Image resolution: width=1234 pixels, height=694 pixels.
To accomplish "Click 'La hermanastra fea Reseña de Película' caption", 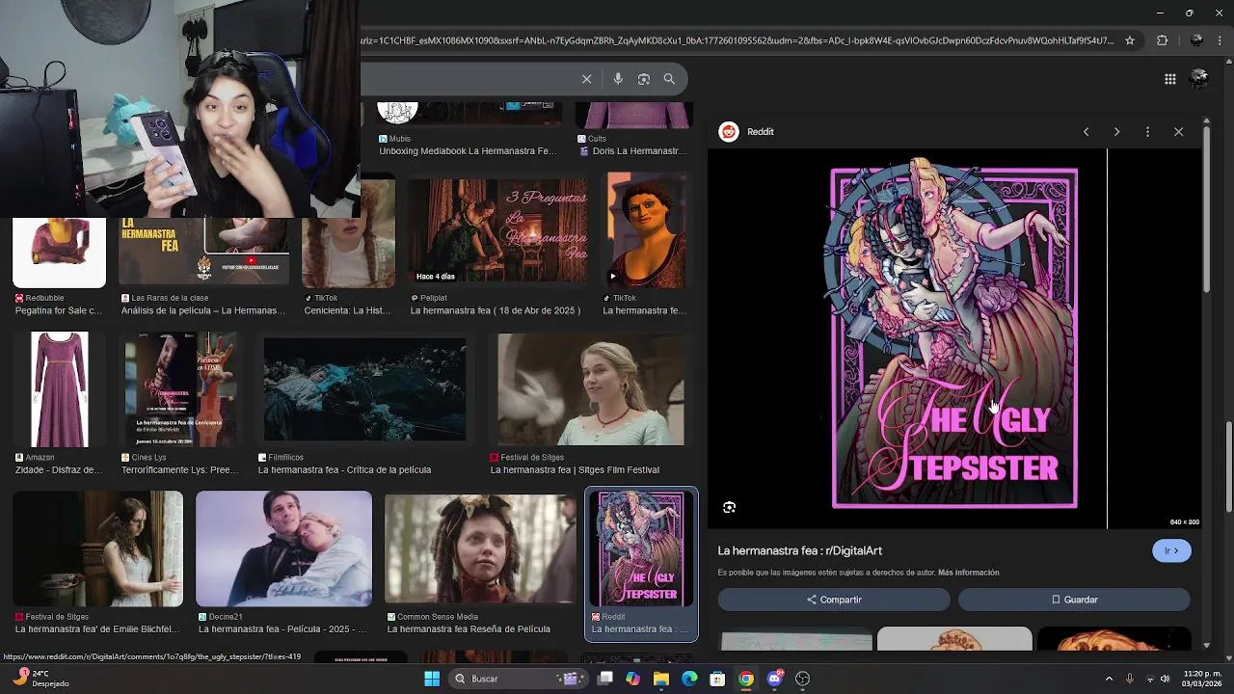I will pyautogui.click(x=469, y=629).
